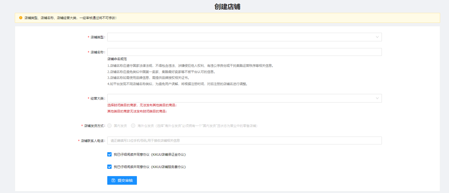The height and width of the screenshot is (193, 449).
Task: Click the 店铺命名规范 text
Action: (x=117, y=59)
